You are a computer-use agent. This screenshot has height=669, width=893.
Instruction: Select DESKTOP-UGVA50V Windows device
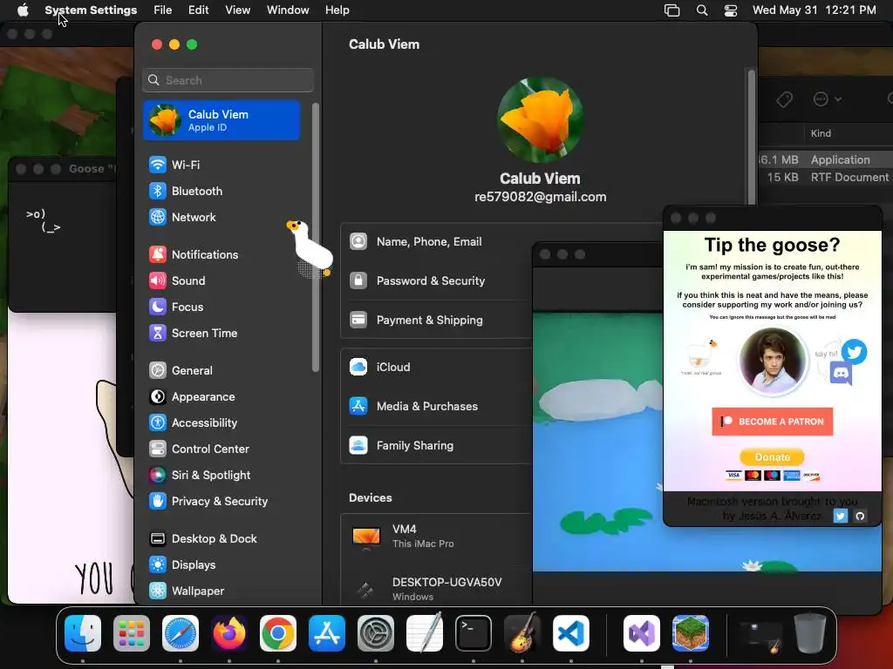point(436,589)
